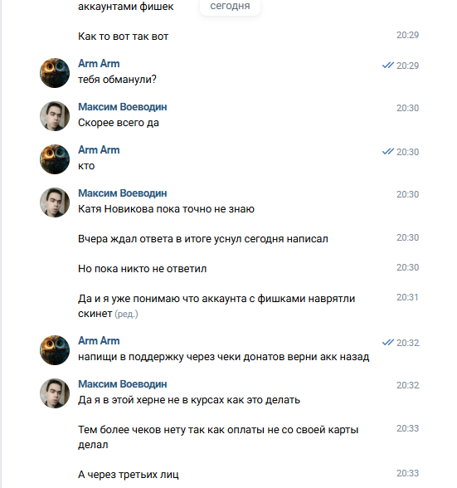Screen dimensions: 457x488
Task: Click Максим Воеводин name at 20:32
Action: 122,384
